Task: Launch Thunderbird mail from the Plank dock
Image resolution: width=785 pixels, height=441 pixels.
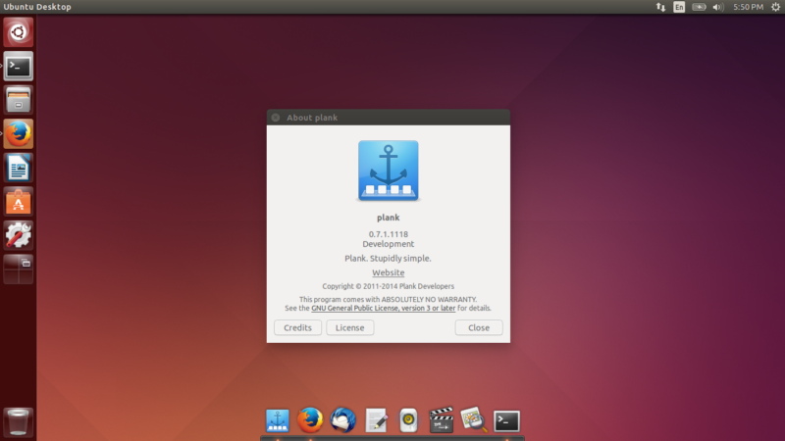Action: (x=342, y=420)
